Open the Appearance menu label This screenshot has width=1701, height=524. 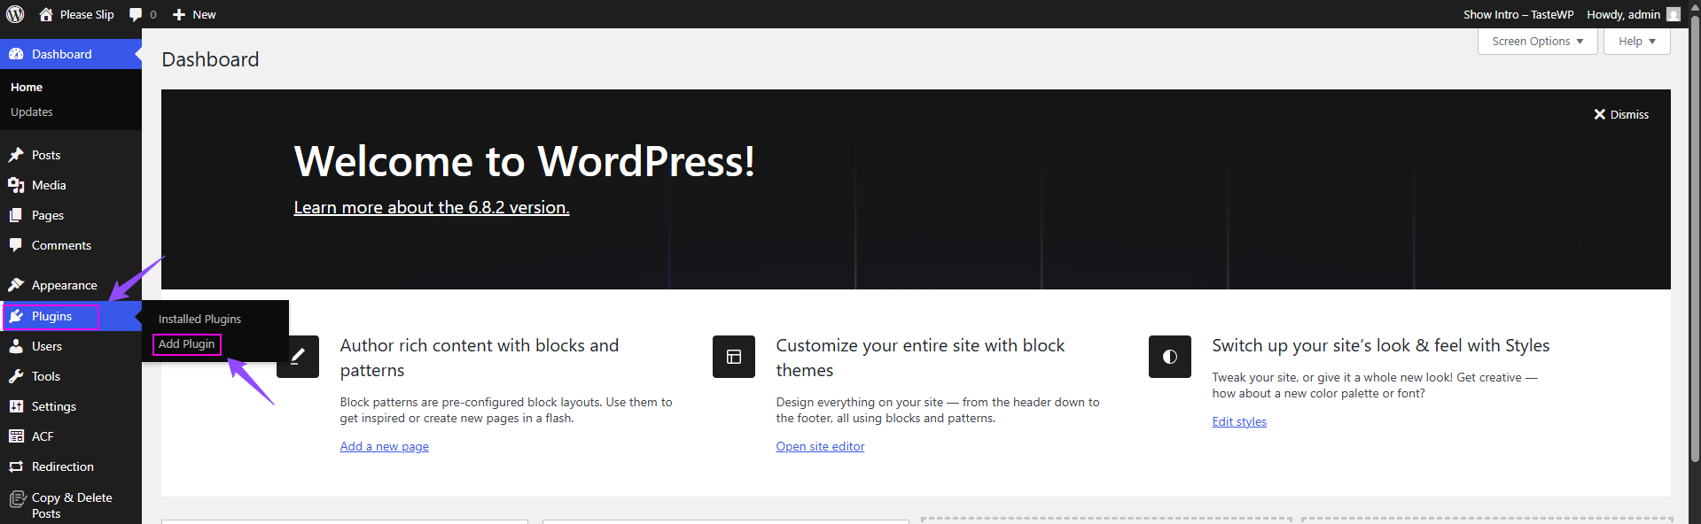point(65,285)
